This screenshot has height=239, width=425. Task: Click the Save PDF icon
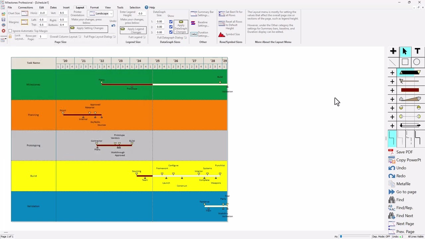click(391, 152)
